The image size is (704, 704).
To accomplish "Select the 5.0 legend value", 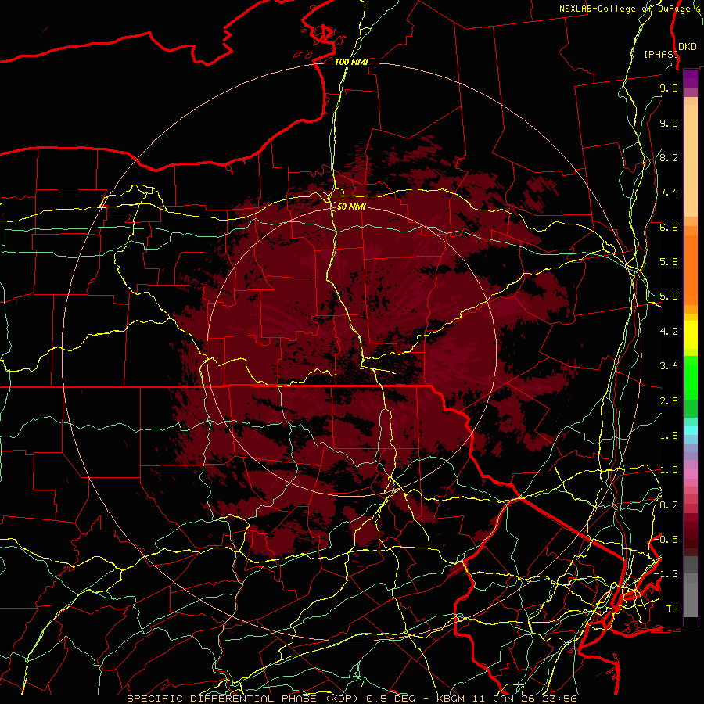I will coord(669,296).
